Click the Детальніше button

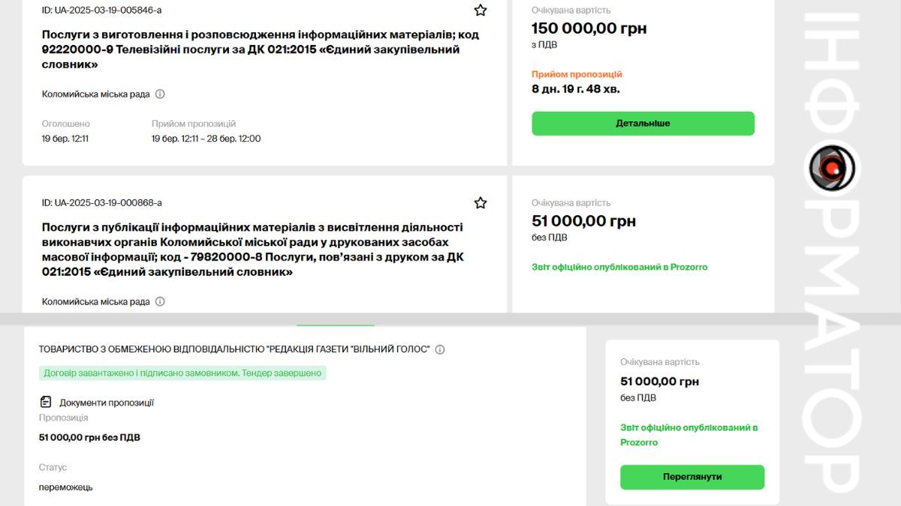pyautogui.click(x=643, y=123)
